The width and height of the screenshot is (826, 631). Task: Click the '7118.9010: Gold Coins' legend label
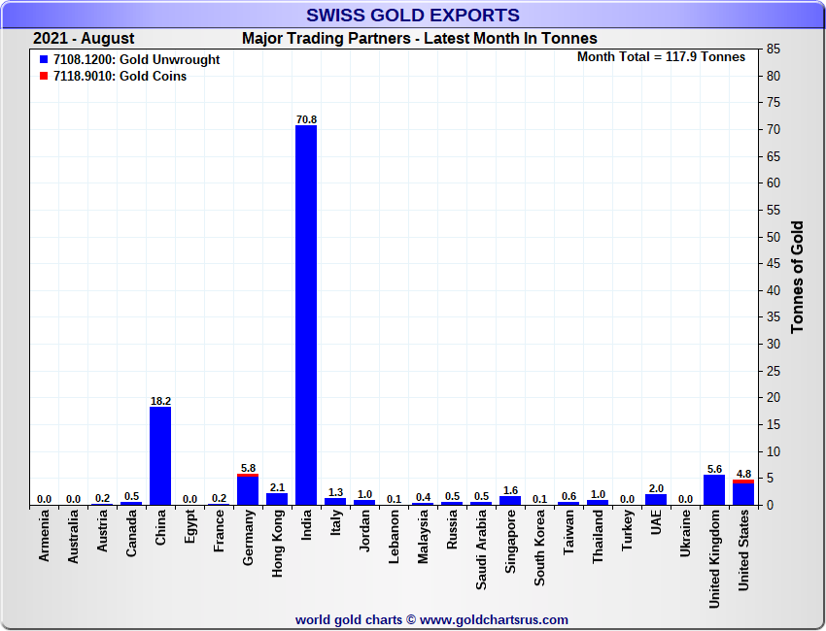[x=120, y=76]
